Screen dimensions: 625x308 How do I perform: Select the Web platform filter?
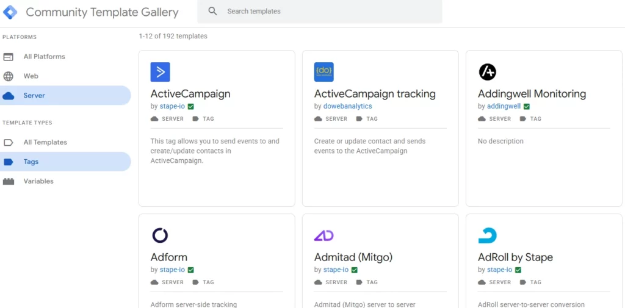65,76
